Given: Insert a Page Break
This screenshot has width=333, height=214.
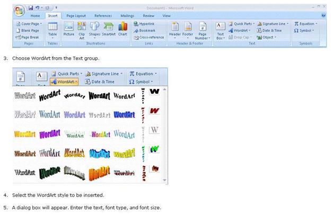Looking at the screenshot, I should pyautogui.click(x=27, y=37).
